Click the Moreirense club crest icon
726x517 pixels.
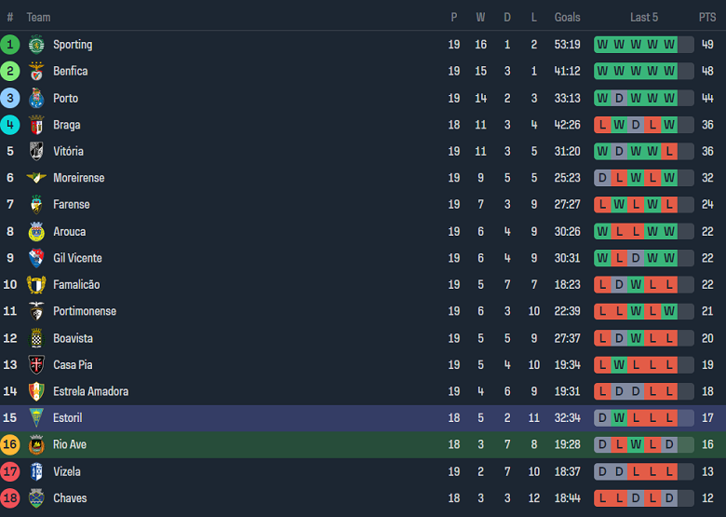pyautogui.click(x=36, y=178)
